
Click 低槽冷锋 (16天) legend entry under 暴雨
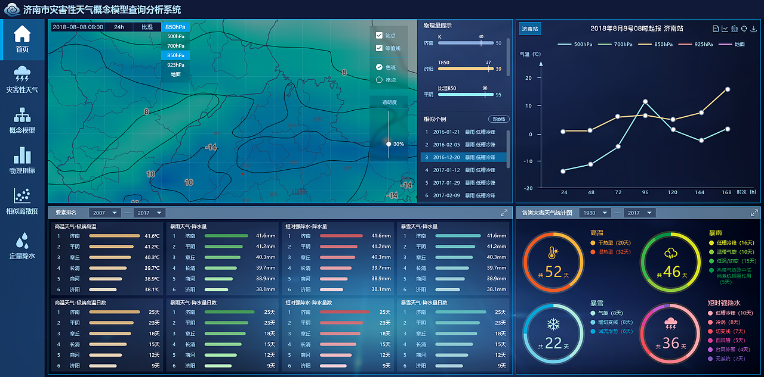click(x=732, y=243)
